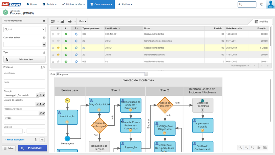Screen dimensions: 275x155
Task: Open the bar chart icon in the toolbar
Action: pyautogui.click(x=62, y=21)
